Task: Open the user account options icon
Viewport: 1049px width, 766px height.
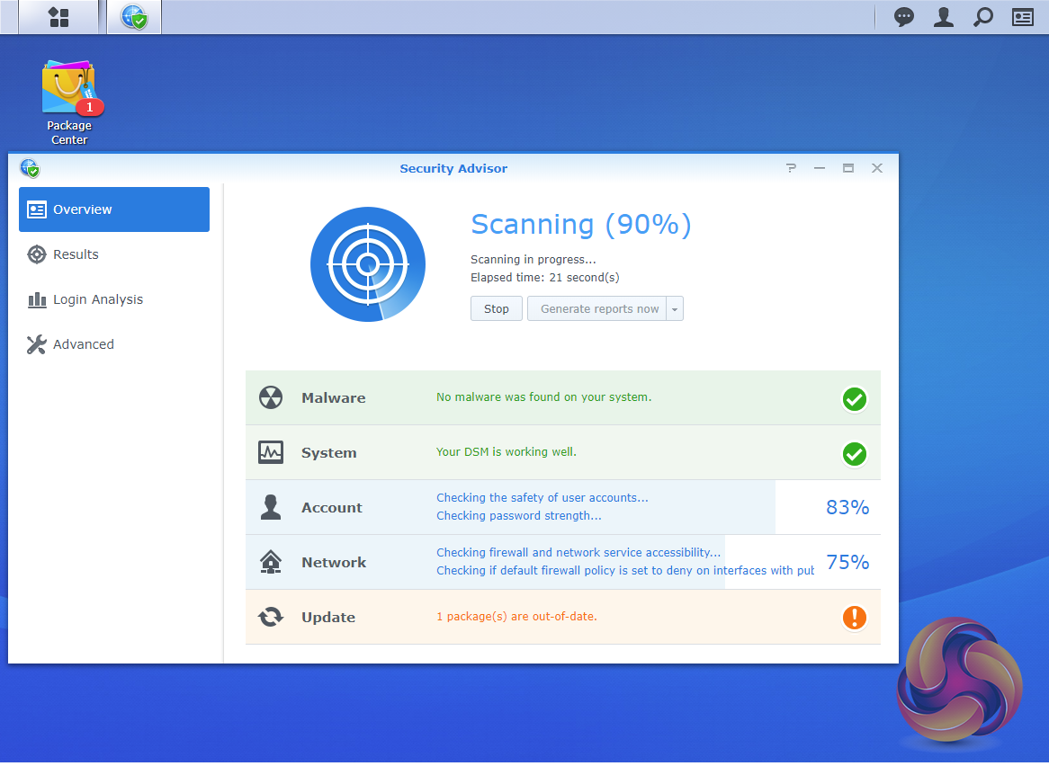Action: click(944, 17)
